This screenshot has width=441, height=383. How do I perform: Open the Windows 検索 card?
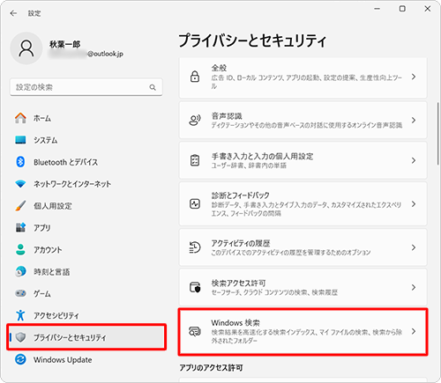pyautogui.click(x=303, y=331)
